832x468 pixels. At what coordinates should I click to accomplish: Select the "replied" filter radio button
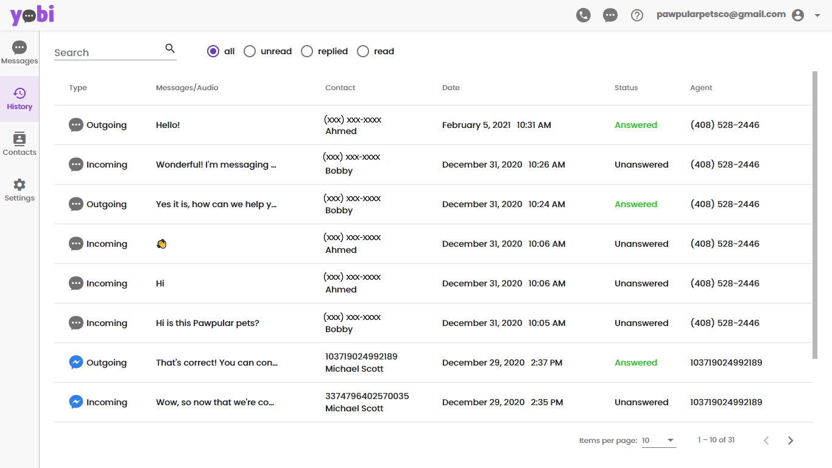coord(307,51)
